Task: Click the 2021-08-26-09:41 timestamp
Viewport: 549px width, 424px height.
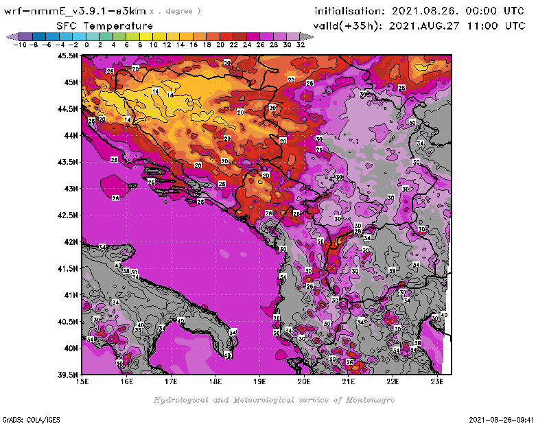Action: [x=502, y=420]
